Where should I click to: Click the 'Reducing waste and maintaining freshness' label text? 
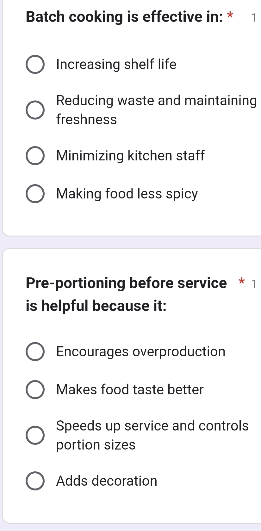[x=156, y=110]
